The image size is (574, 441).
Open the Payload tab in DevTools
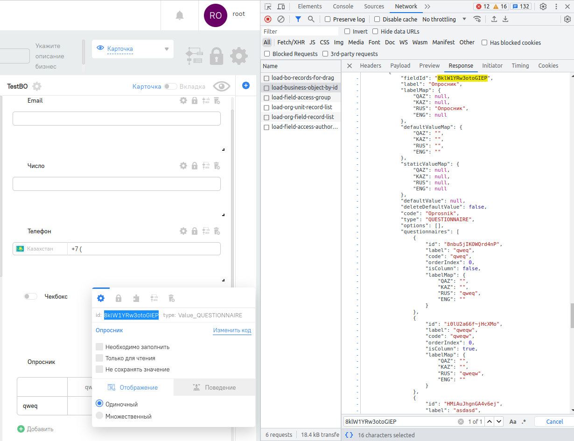[400, 66]
